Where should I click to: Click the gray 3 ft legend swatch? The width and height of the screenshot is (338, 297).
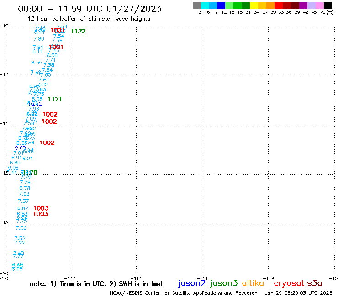pyautogui.click(x=197, y=5)
